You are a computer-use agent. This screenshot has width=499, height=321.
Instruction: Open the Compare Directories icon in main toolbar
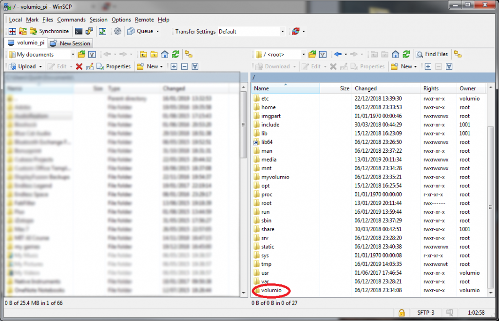point(12,31)
